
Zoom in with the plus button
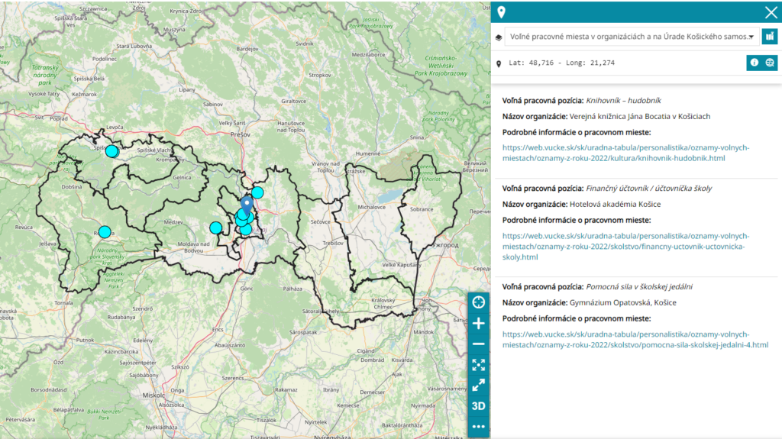[x=478, y=323]
